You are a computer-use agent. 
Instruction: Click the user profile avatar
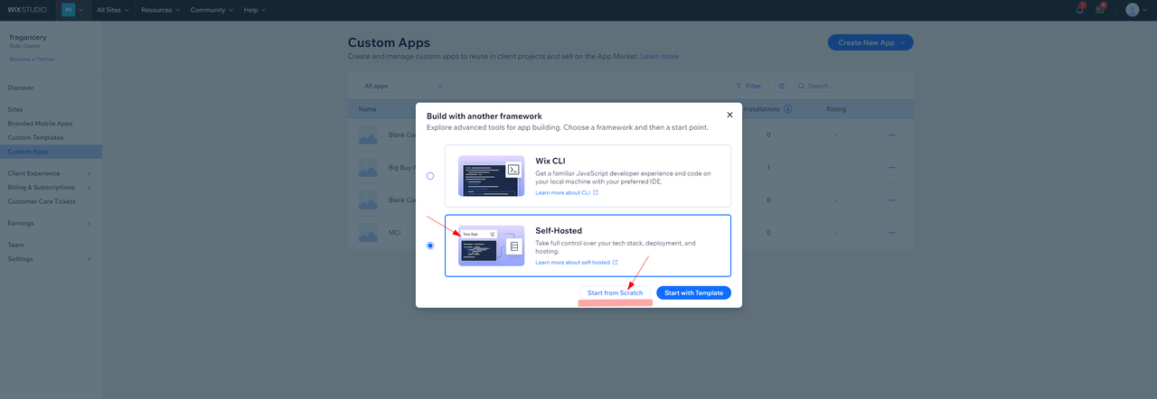point(1132,10)
